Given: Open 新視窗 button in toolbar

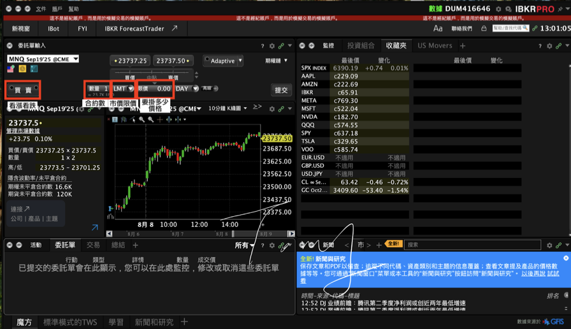Looking at the screenshot, I should tap(21, 29).
